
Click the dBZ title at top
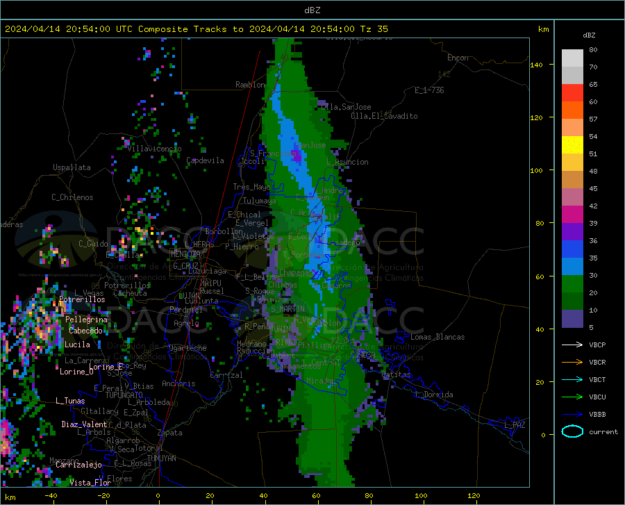(x=312, y=10)
